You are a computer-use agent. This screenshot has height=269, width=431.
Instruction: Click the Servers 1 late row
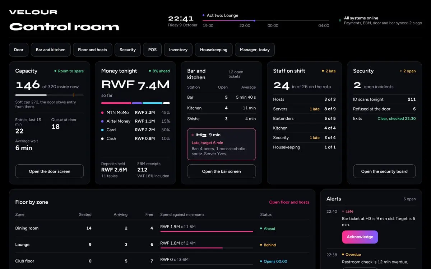coord(305,109)
